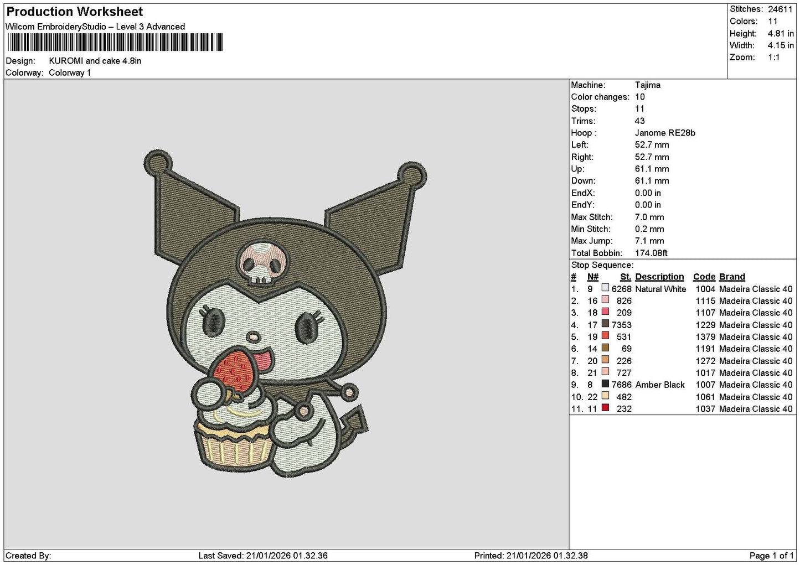This screenshot has height=565, width=800.
Task: Click the color swatch for code 1191
Action: tap(606, 349)
